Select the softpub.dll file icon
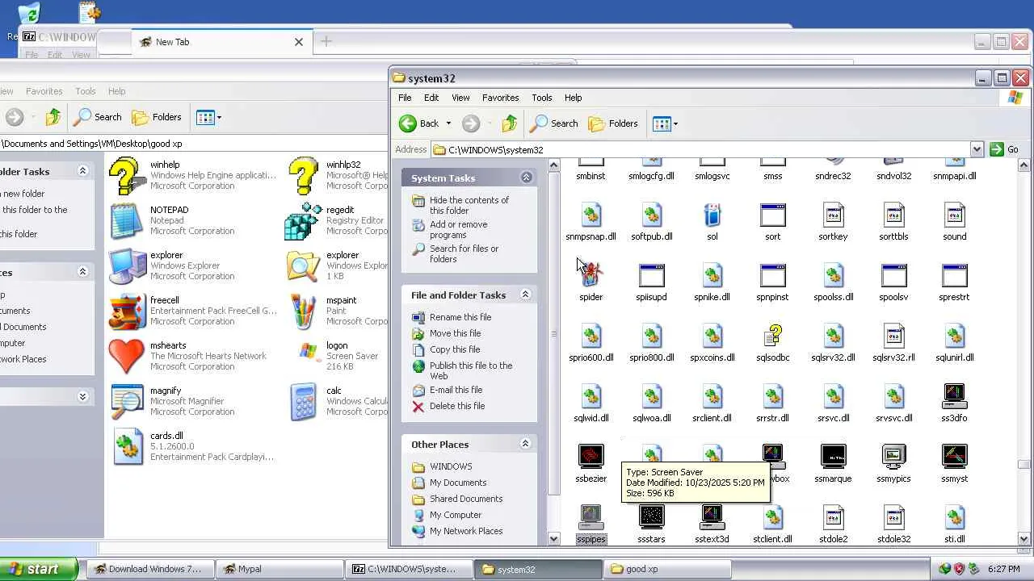 [x=651, y=215]
